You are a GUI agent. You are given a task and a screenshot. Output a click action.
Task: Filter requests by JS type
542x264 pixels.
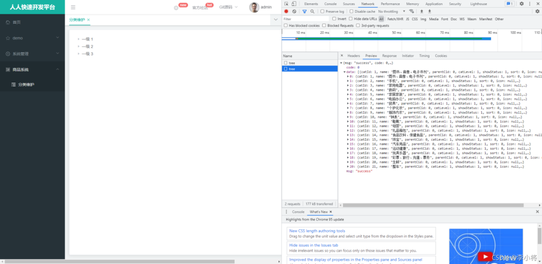[408, 19]
